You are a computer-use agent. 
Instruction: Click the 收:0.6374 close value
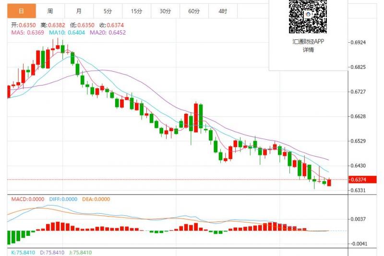coord(112,25)
